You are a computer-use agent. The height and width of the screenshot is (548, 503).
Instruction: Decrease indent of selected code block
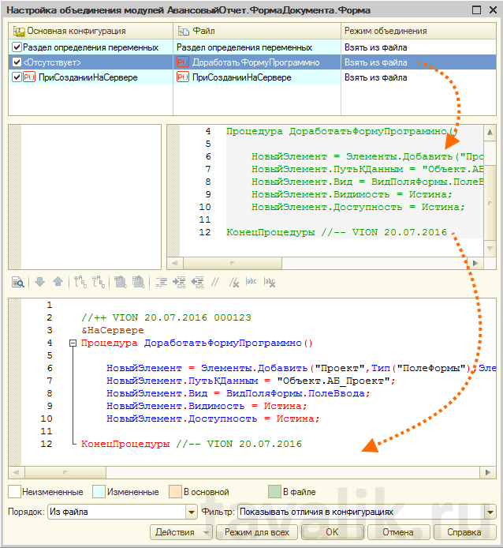tap(198, 282)
